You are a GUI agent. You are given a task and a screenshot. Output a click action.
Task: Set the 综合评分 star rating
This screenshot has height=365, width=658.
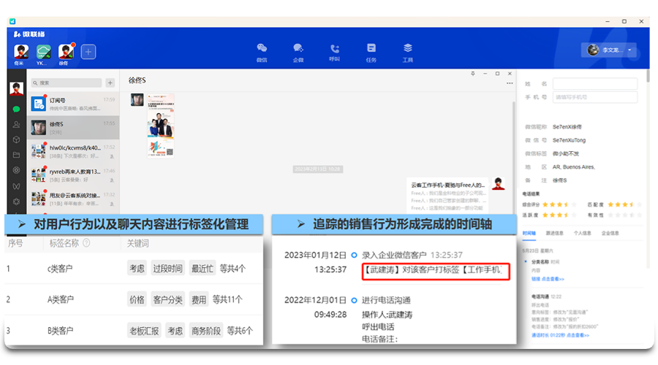click(x=553, y=205)
